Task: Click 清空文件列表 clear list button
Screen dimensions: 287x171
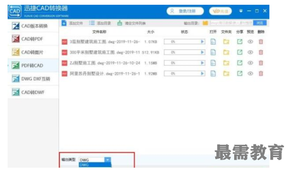Action: click(131, 23)
